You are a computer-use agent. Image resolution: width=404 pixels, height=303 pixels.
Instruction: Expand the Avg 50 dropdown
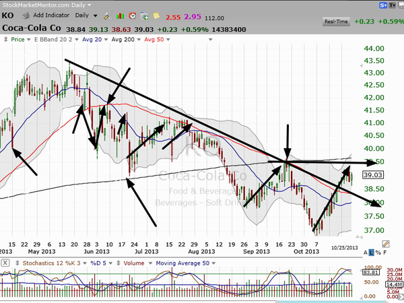tap(168, 40)
